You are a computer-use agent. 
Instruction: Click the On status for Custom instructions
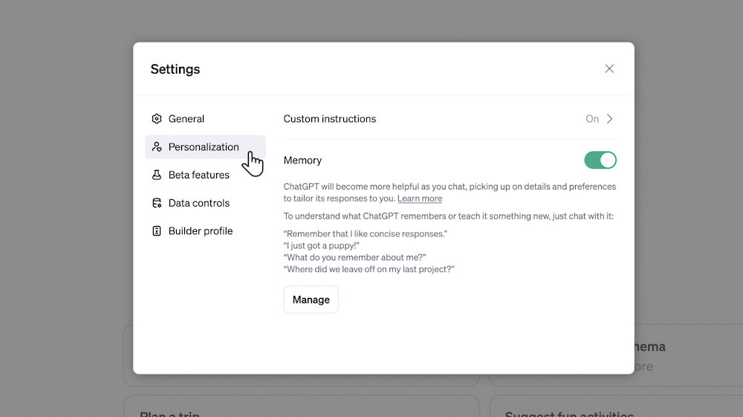coord(592,119)
